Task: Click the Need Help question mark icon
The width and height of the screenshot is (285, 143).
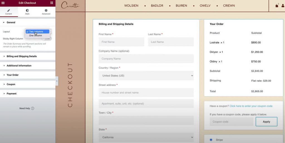Action: click(x=33, y=108)
